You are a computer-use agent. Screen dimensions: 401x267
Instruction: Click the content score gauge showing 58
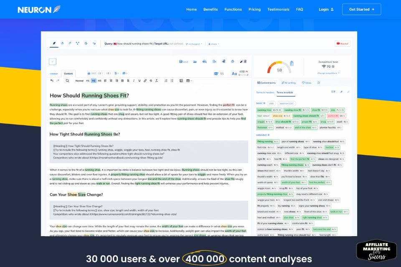[279, 67]
